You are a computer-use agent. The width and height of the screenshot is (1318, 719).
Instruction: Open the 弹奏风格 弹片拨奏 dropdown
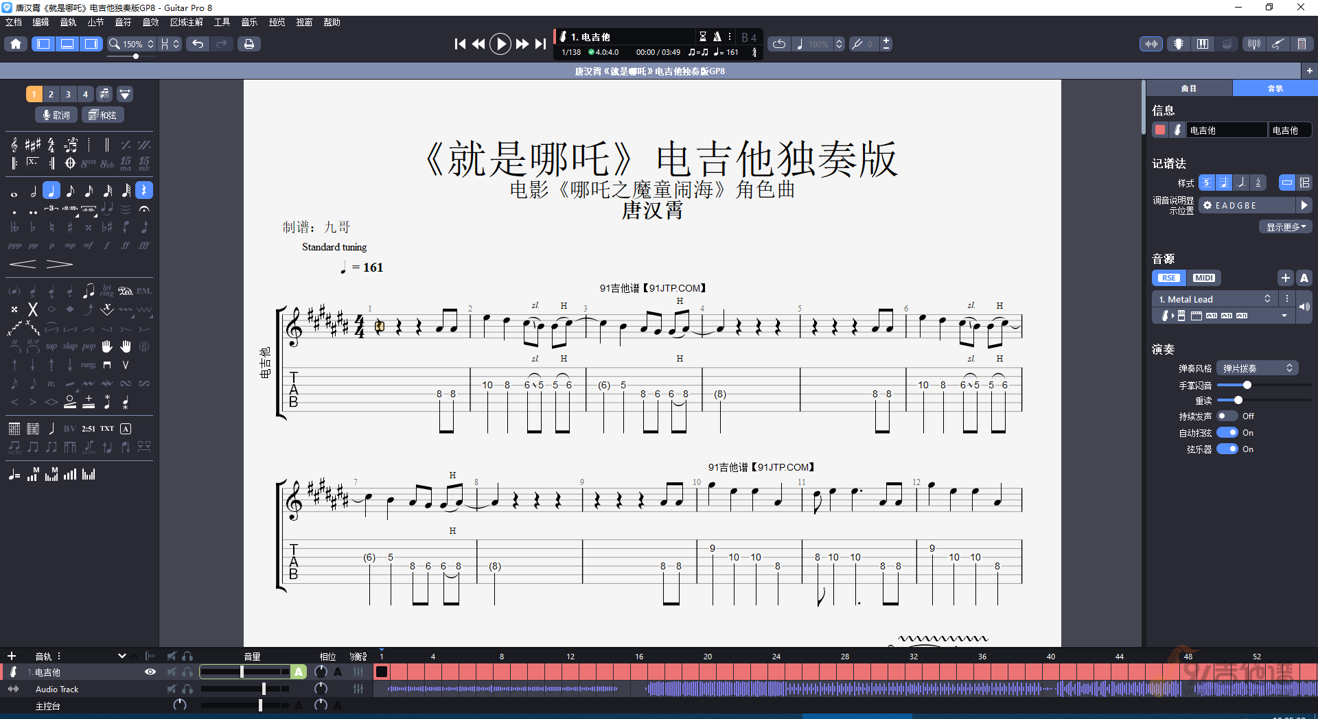pos(1258,368)
